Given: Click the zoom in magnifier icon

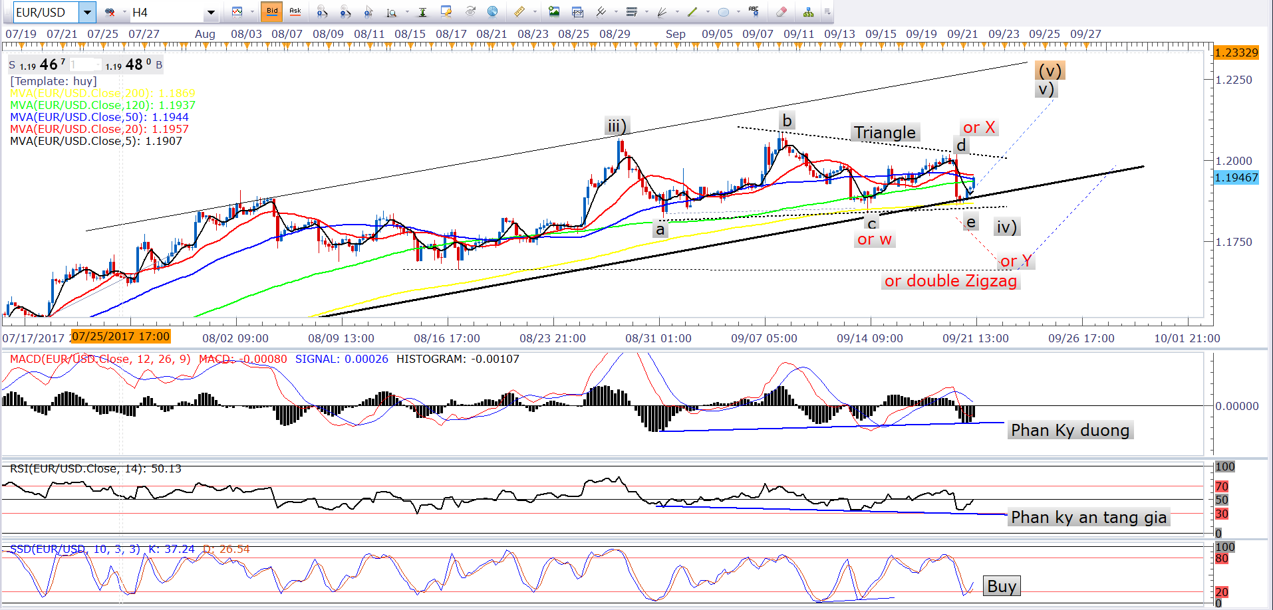Looking at the screenshot, I should pos(322,12).
